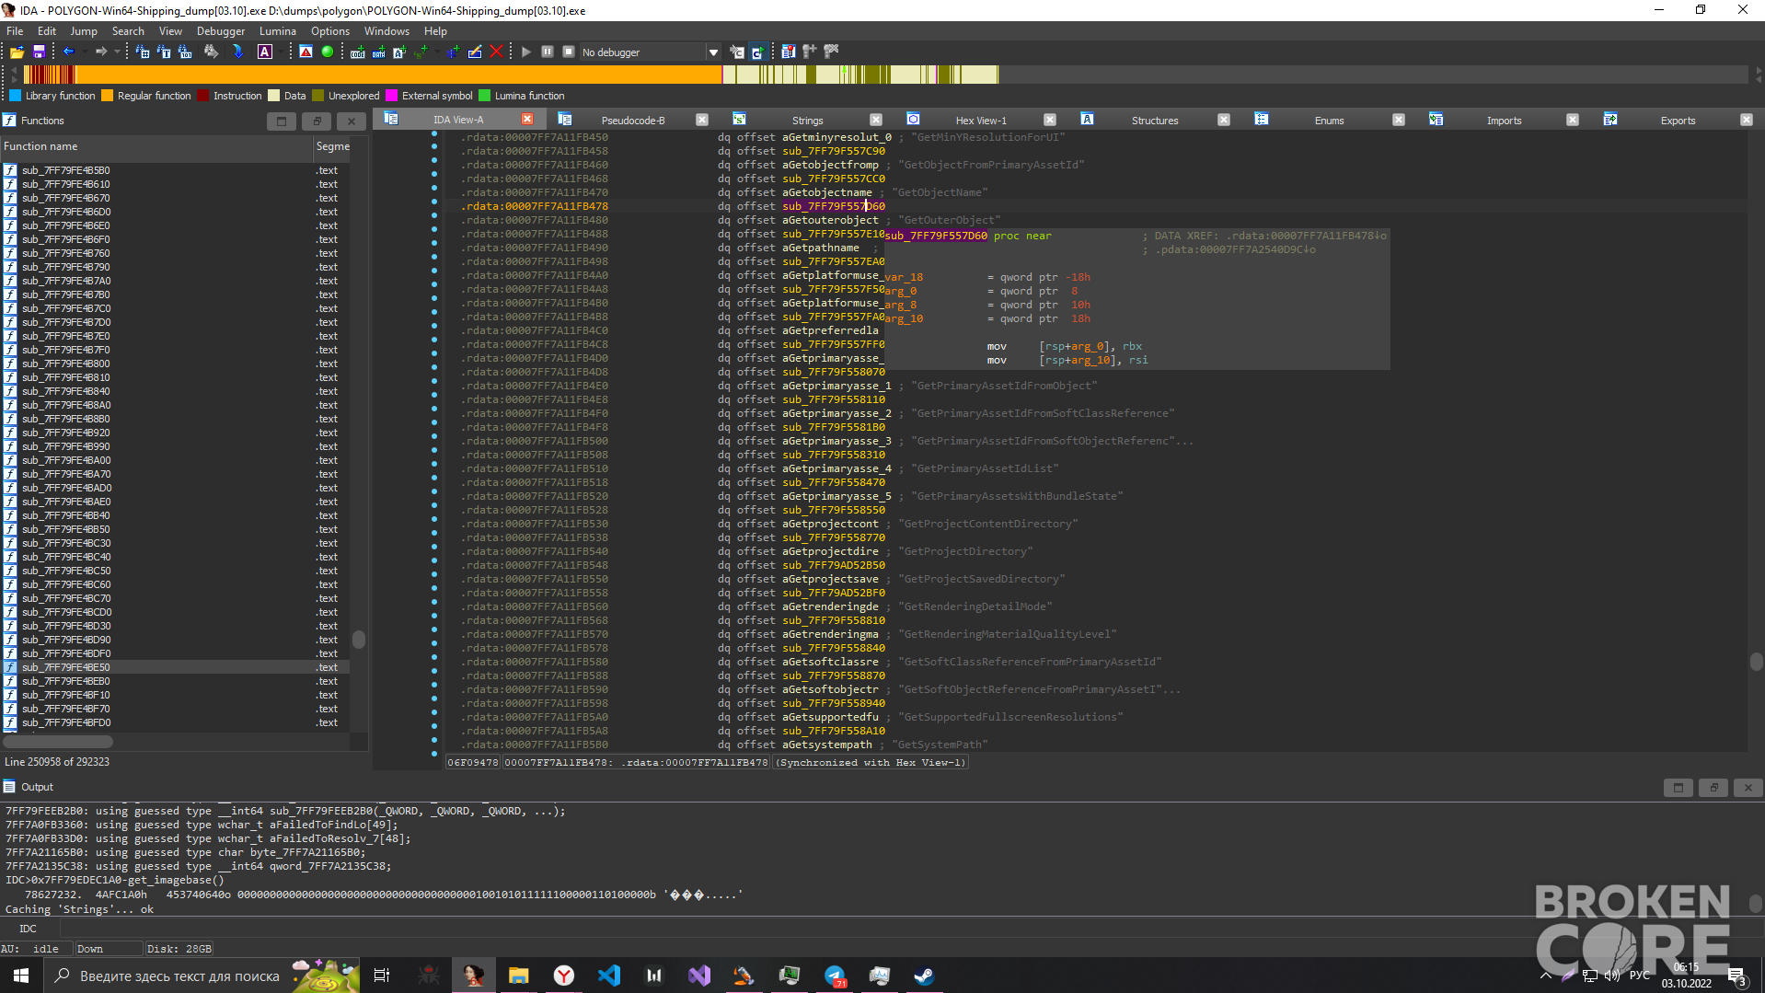Screen dimensions: 1765x993
Task: Click the red warning triangle toolbar icon
Action: pyautogui.click(x=306, y=52)
